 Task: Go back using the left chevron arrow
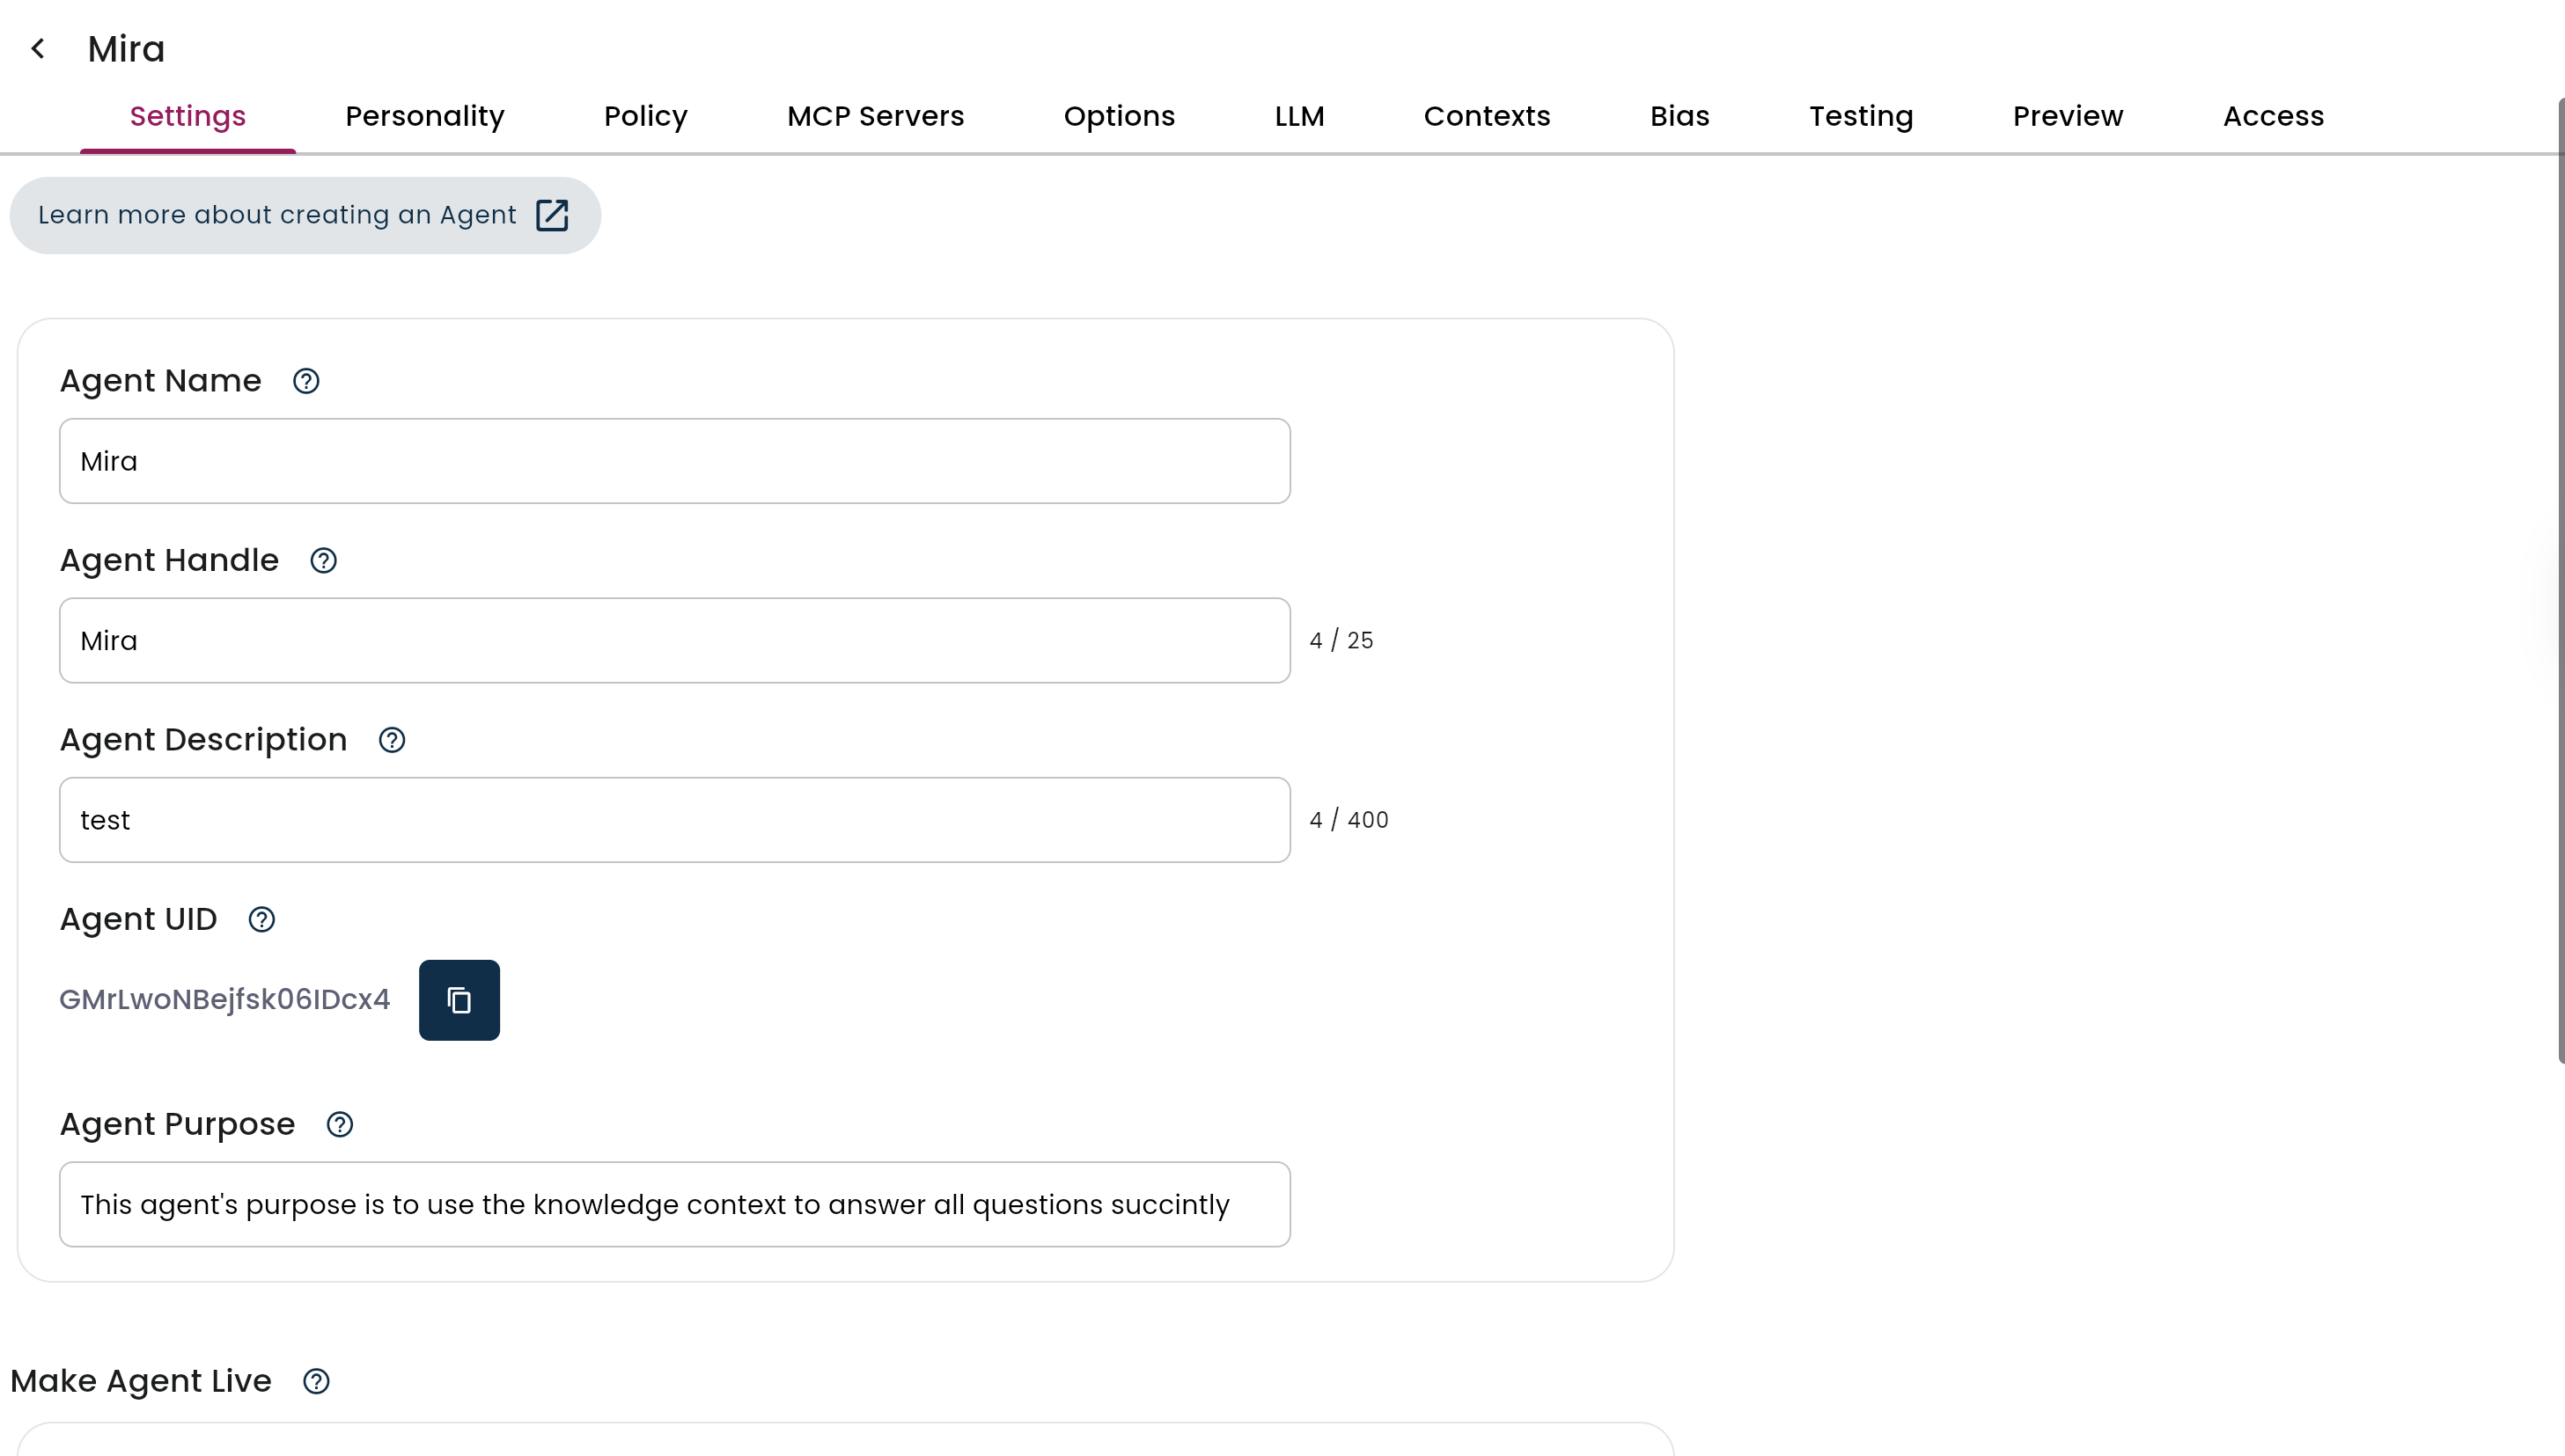(x=38, y=48)
